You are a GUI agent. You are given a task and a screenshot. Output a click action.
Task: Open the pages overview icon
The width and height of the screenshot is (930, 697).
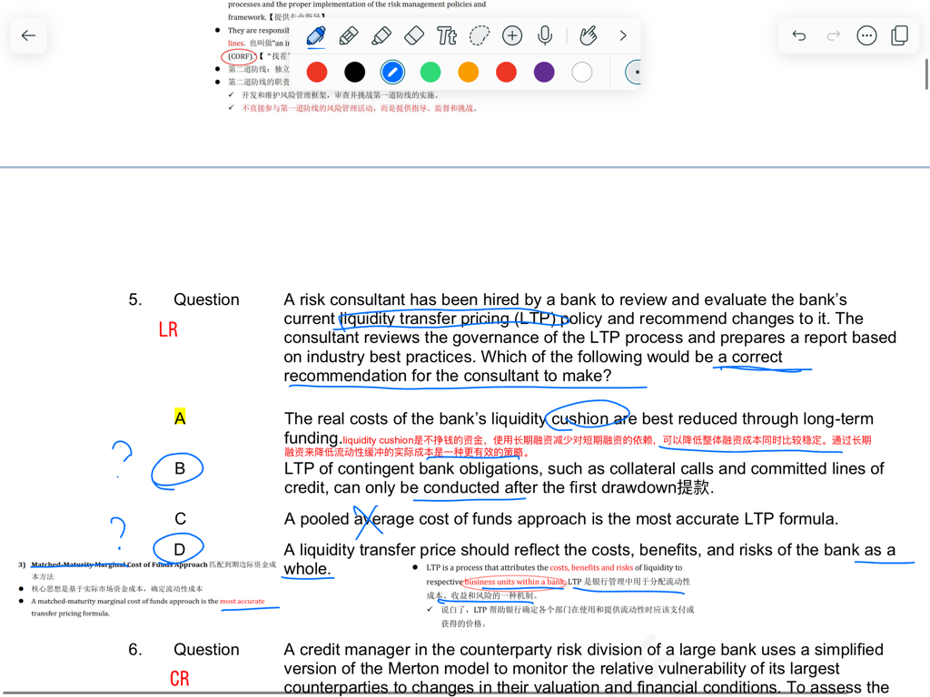pyautogui.click(x=900, y=35)
